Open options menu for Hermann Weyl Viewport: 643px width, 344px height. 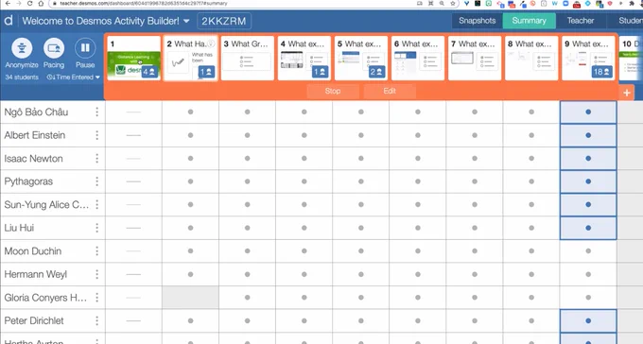97,274
